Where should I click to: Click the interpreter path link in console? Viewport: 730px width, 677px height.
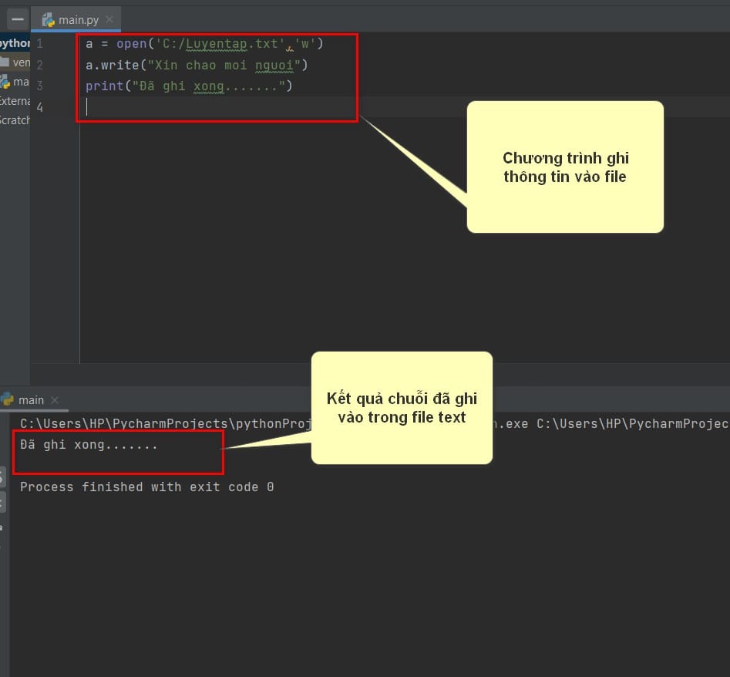(165, 424)
